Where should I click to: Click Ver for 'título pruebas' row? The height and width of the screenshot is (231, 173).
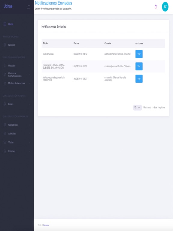(139, 54)
